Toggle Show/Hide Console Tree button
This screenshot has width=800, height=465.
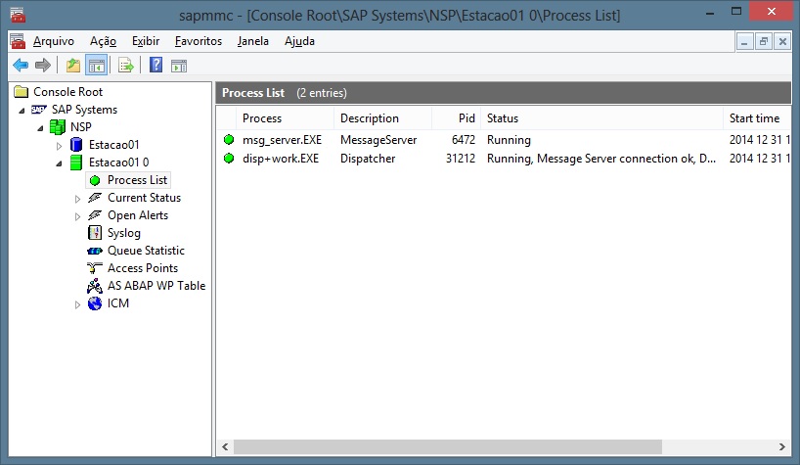tap(96, 66)
